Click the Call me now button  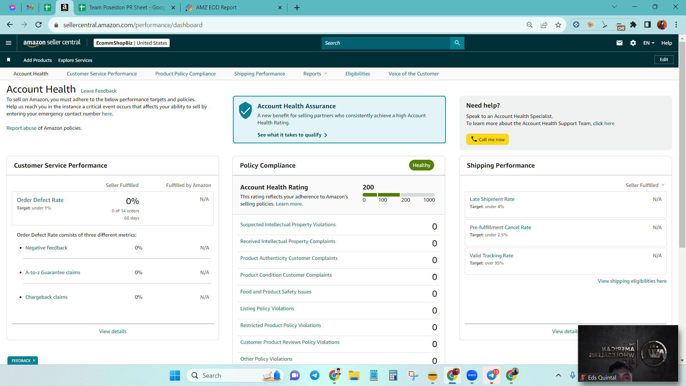(x=487, y=139)
